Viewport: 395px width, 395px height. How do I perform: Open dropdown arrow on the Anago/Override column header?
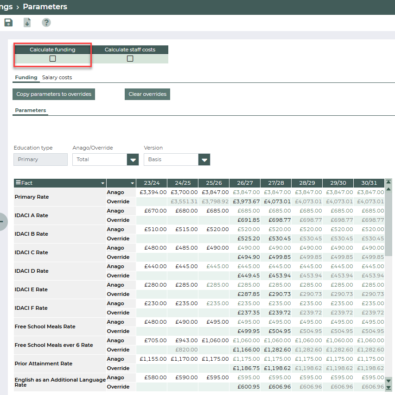[133, 183]
